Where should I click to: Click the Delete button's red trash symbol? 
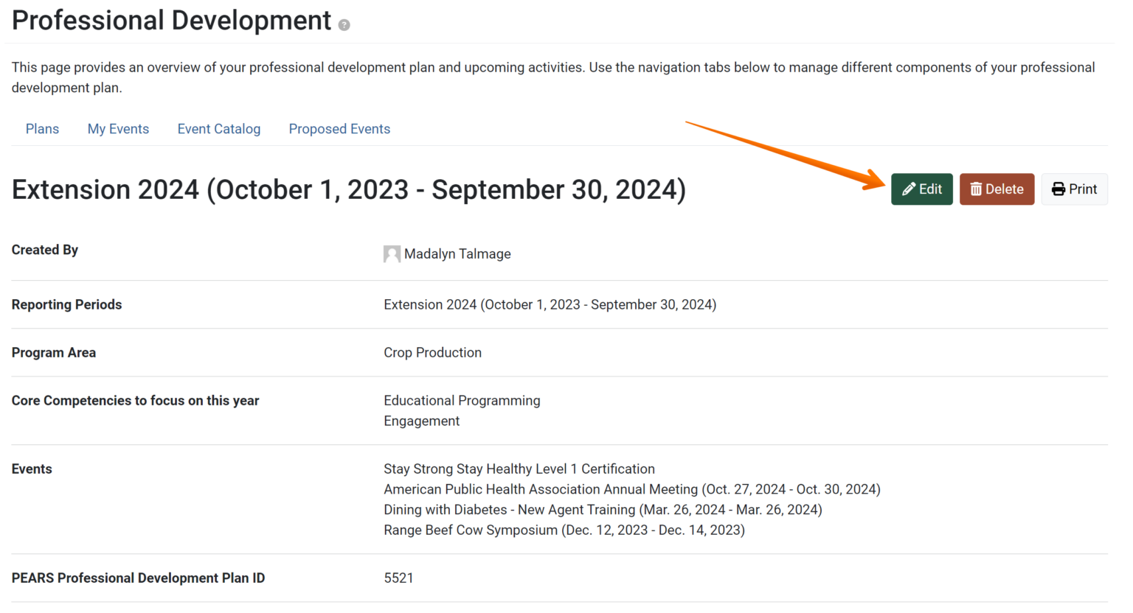(x=975, y=189)
